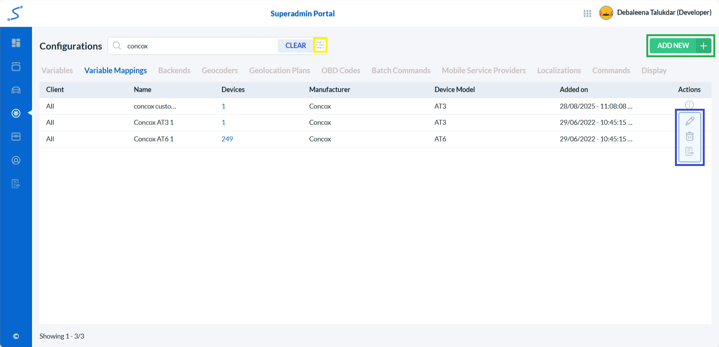Select the OBD Codes tab
719x347 pixels.
tap(340, 70)
